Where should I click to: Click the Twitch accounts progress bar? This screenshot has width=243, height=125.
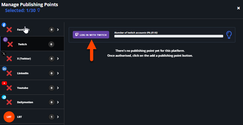point(169,36)
